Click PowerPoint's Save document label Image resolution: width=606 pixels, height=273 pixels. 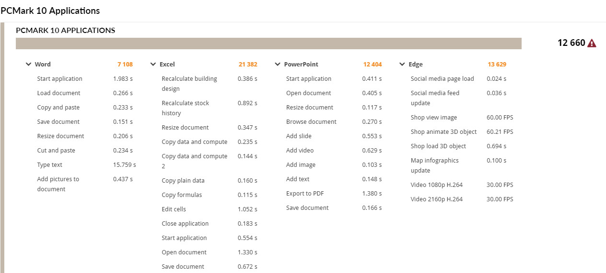[307, 207]
